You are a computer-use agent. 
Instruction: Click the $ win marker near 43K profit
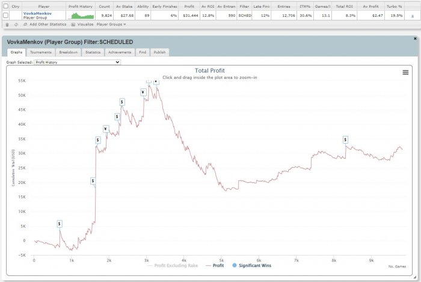point(117,117)
